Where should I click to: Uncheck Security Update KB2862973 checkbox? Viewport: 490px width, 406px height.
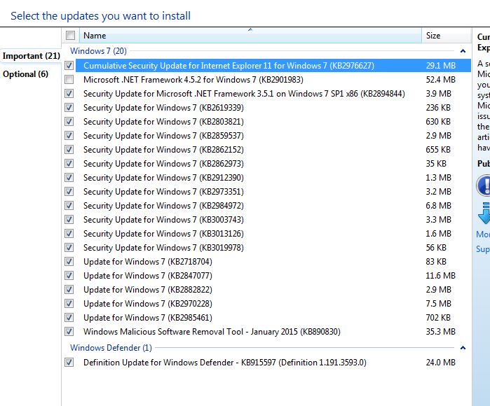pyautogui.click(x=69, y=164)
